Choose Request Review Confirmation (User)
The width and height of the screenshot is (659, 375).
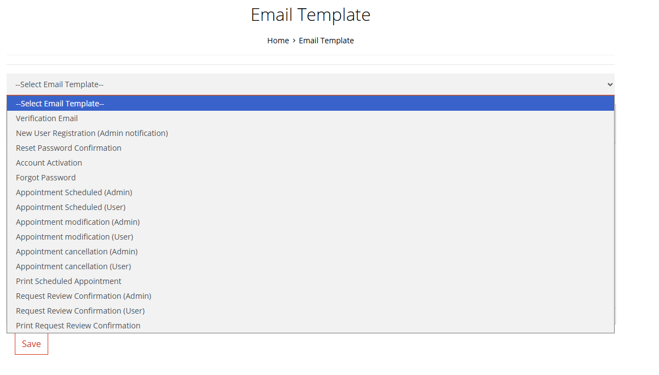coord(80,310)
